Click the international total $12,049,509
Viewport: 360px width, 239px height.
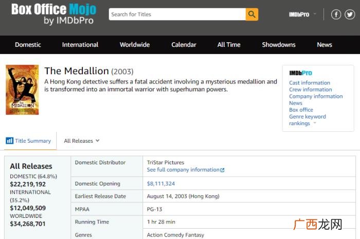tap(28, 208)
